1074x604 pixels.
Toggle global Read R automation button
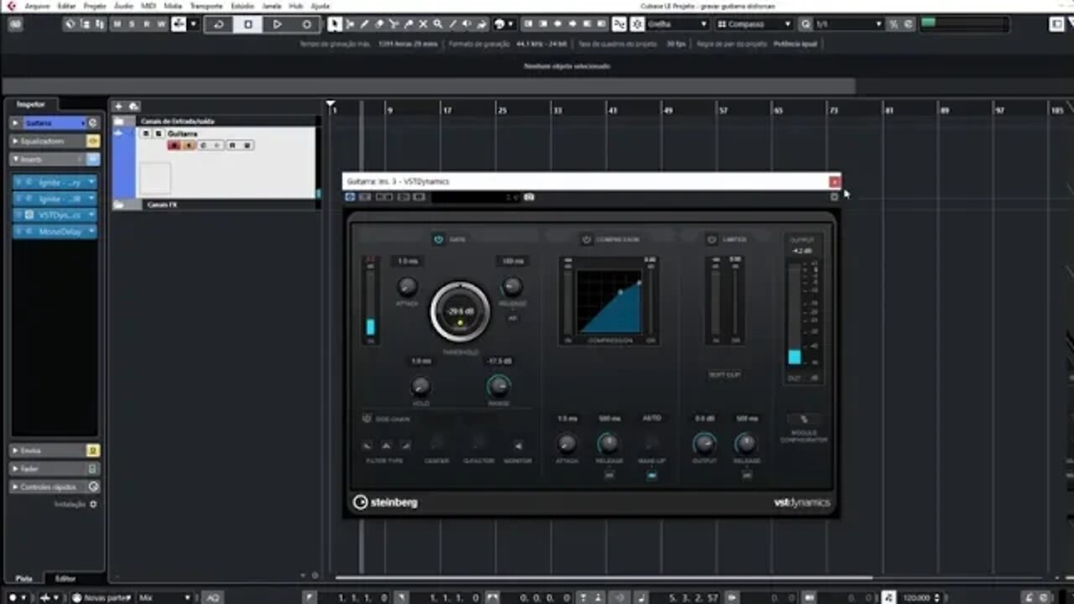pos(147,24)
